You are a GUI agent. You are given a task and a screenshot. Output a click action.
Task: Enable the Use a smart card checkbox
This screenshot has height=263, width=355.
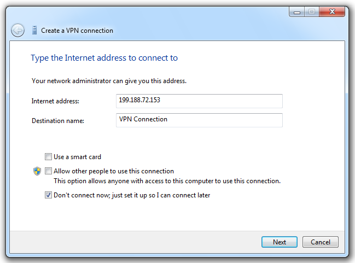pos(49,157)
